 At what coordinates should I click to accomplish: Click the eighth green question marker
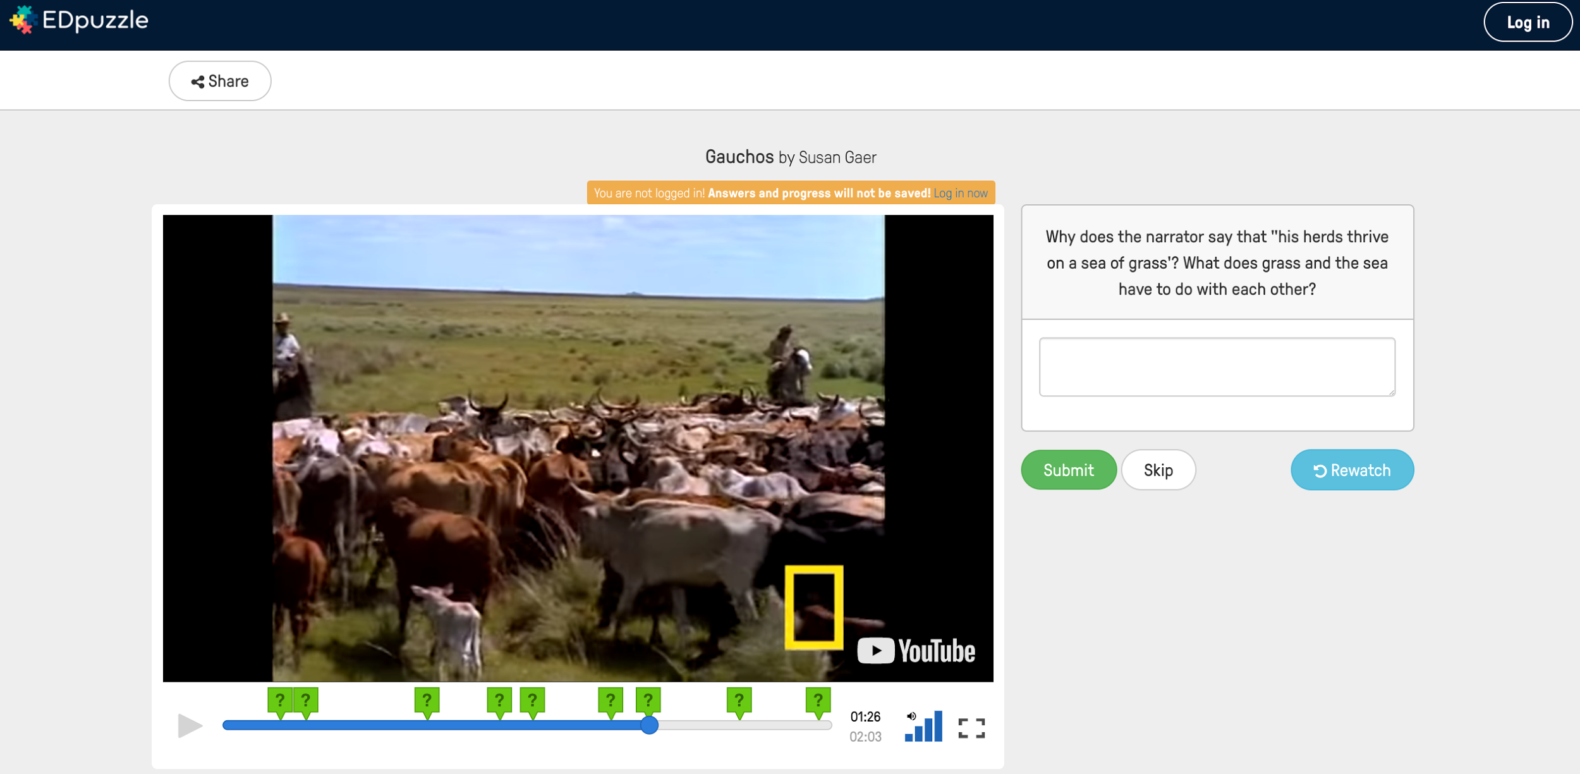739,701
